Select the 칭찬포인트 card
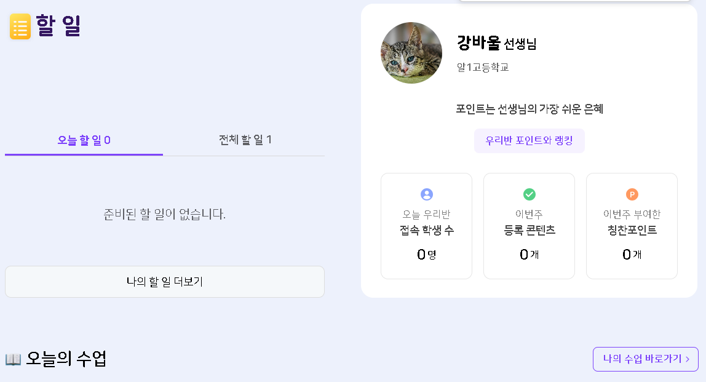 (x=632, y=226)
